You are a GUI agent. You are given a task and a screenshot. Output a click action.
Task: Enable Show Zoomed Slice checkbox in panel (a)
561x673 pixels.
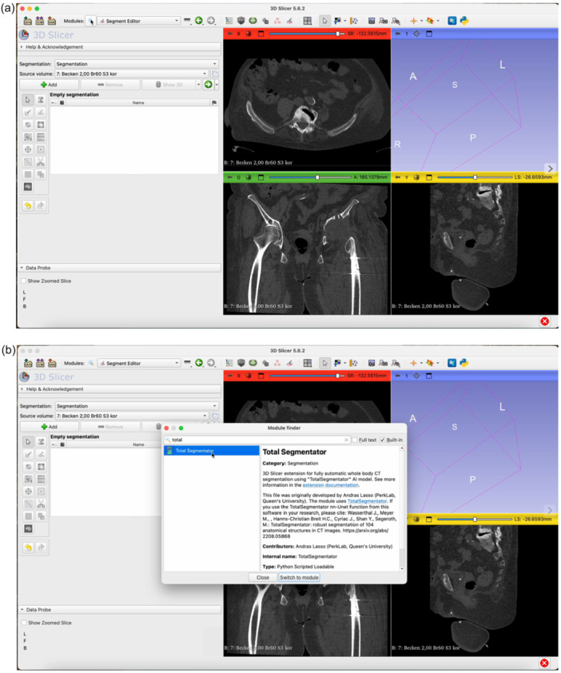pyautogui.click(x=24, y=281)
